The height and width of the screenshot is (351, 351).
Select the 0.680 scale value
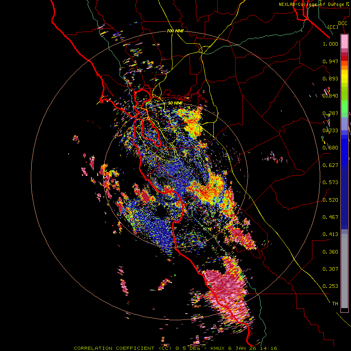point(330,148)
